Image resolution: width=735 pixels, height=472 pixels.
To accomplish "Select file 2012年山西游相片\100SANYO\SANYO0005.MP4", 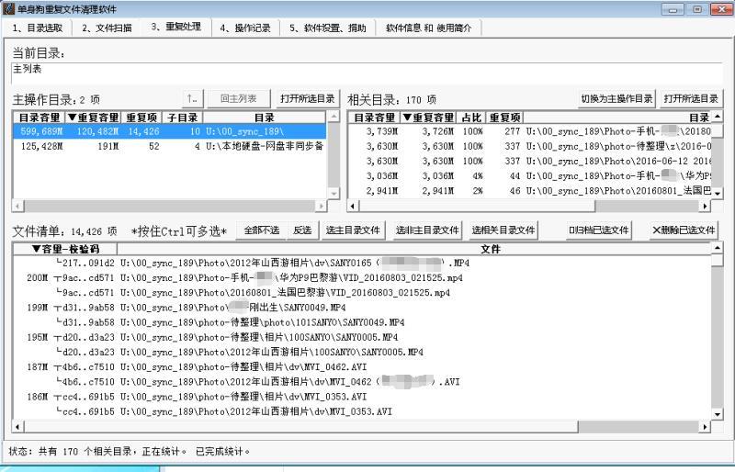I will click(x=362, y=352).
